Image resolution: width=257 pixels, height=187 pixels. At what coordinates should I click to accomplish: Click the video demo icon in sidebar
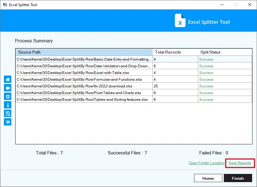click(7, 88)
